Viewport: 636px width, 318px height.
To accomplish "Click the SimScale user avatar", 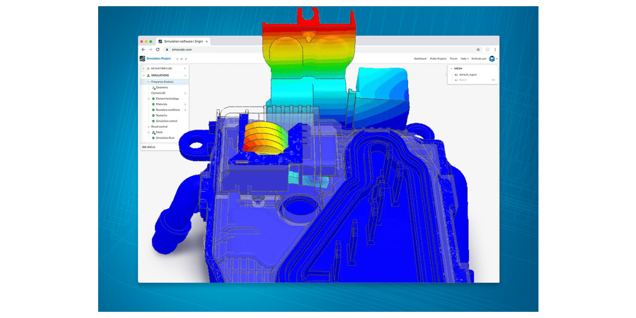I will pyautogui.click(x=492, y=58).
